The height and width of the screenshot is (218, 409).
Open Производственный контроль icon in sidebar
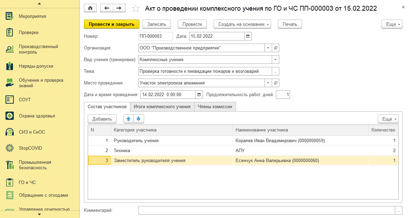(x=9, y=49)
